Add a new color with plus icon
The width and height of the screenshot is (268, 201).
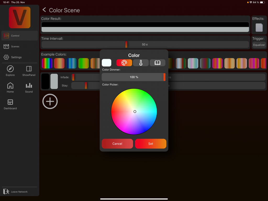[50, 101]
